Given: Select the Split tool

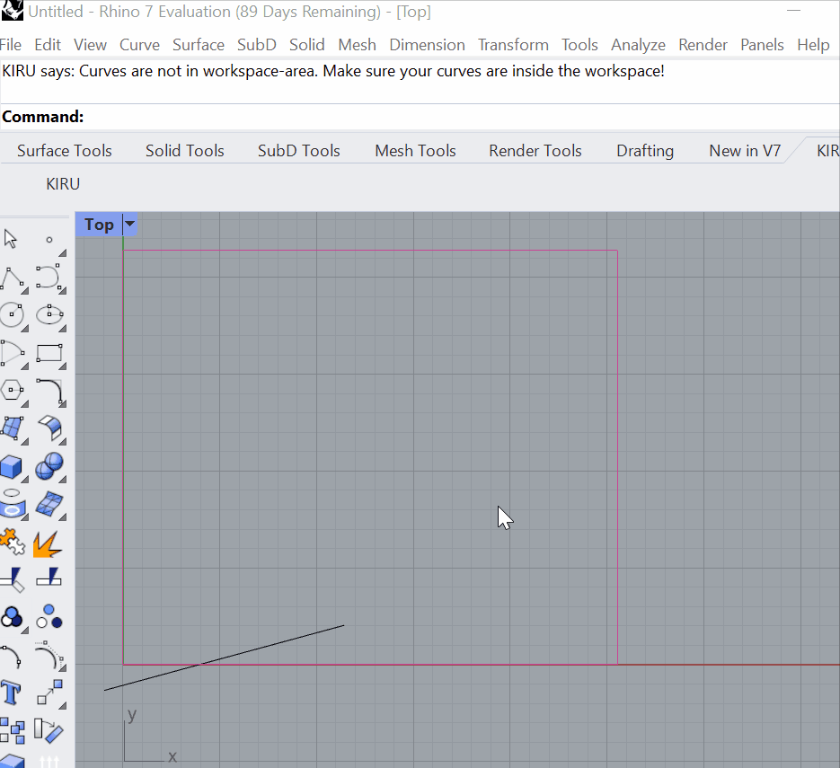Looking at the screenshot, I should coord(49,578).
